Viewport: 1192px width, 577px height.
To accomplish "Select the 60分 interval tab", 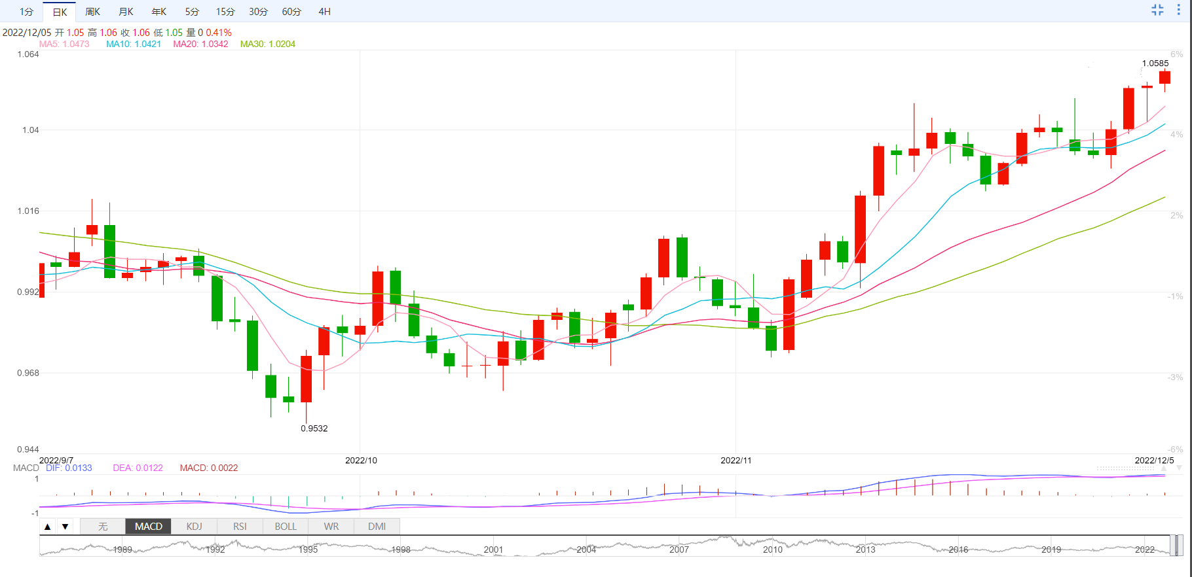I will tap(291, 12).
